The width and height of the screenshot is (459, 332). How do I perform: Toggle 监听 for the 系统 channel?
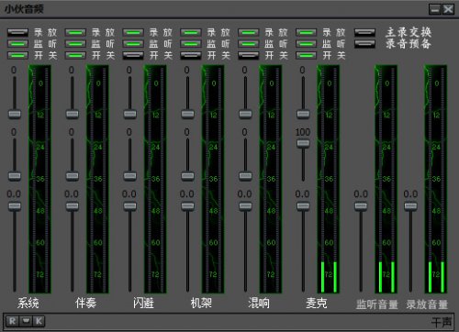click(17, 44)
